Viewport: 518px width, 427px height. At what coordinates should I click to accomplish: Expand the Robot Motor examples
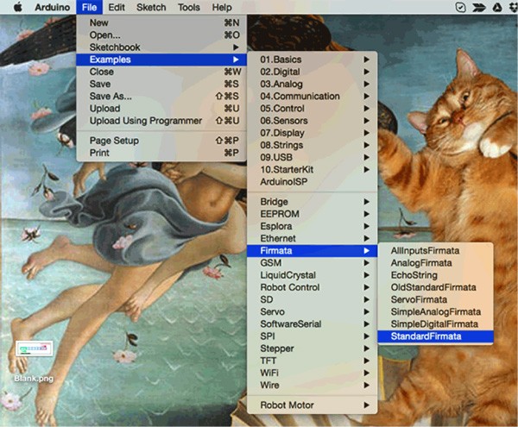click(313, 405)
